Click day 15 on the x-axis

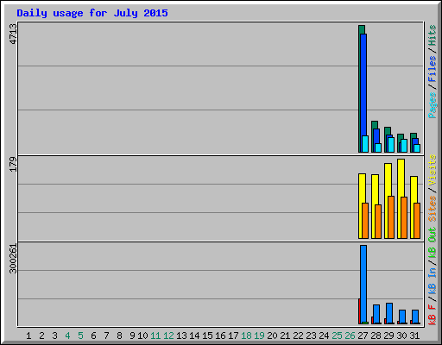[207, 336]
